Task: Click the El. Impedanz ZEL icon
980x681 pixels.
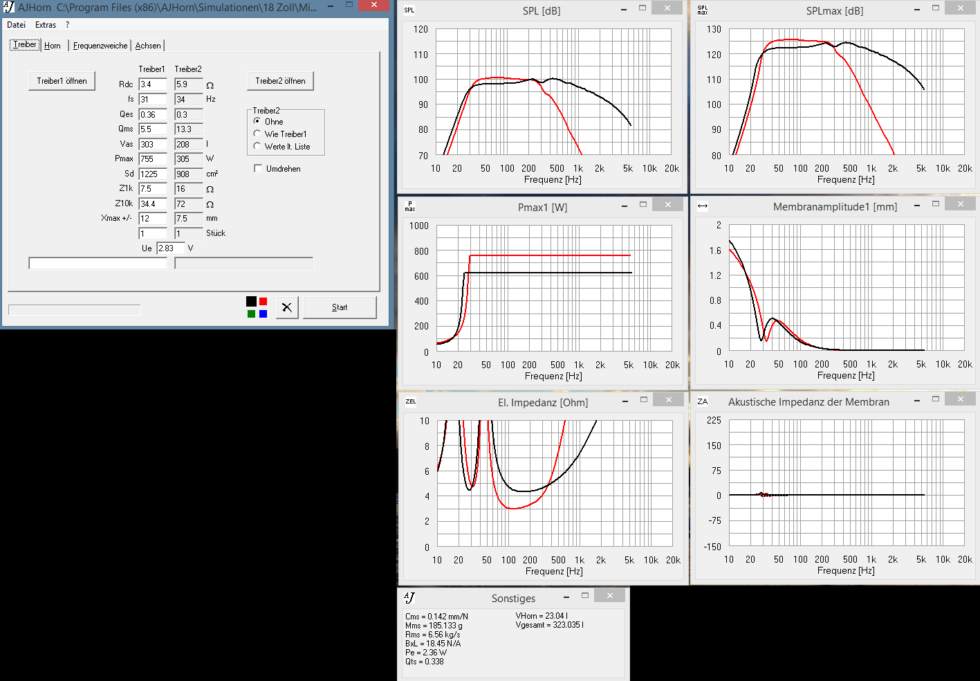Action: coord(411,402)
